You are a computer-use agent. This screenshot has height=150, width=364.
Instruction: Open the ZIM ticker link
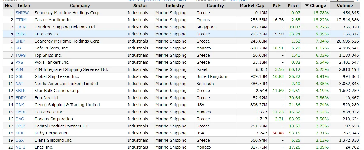tap(20, 69)
